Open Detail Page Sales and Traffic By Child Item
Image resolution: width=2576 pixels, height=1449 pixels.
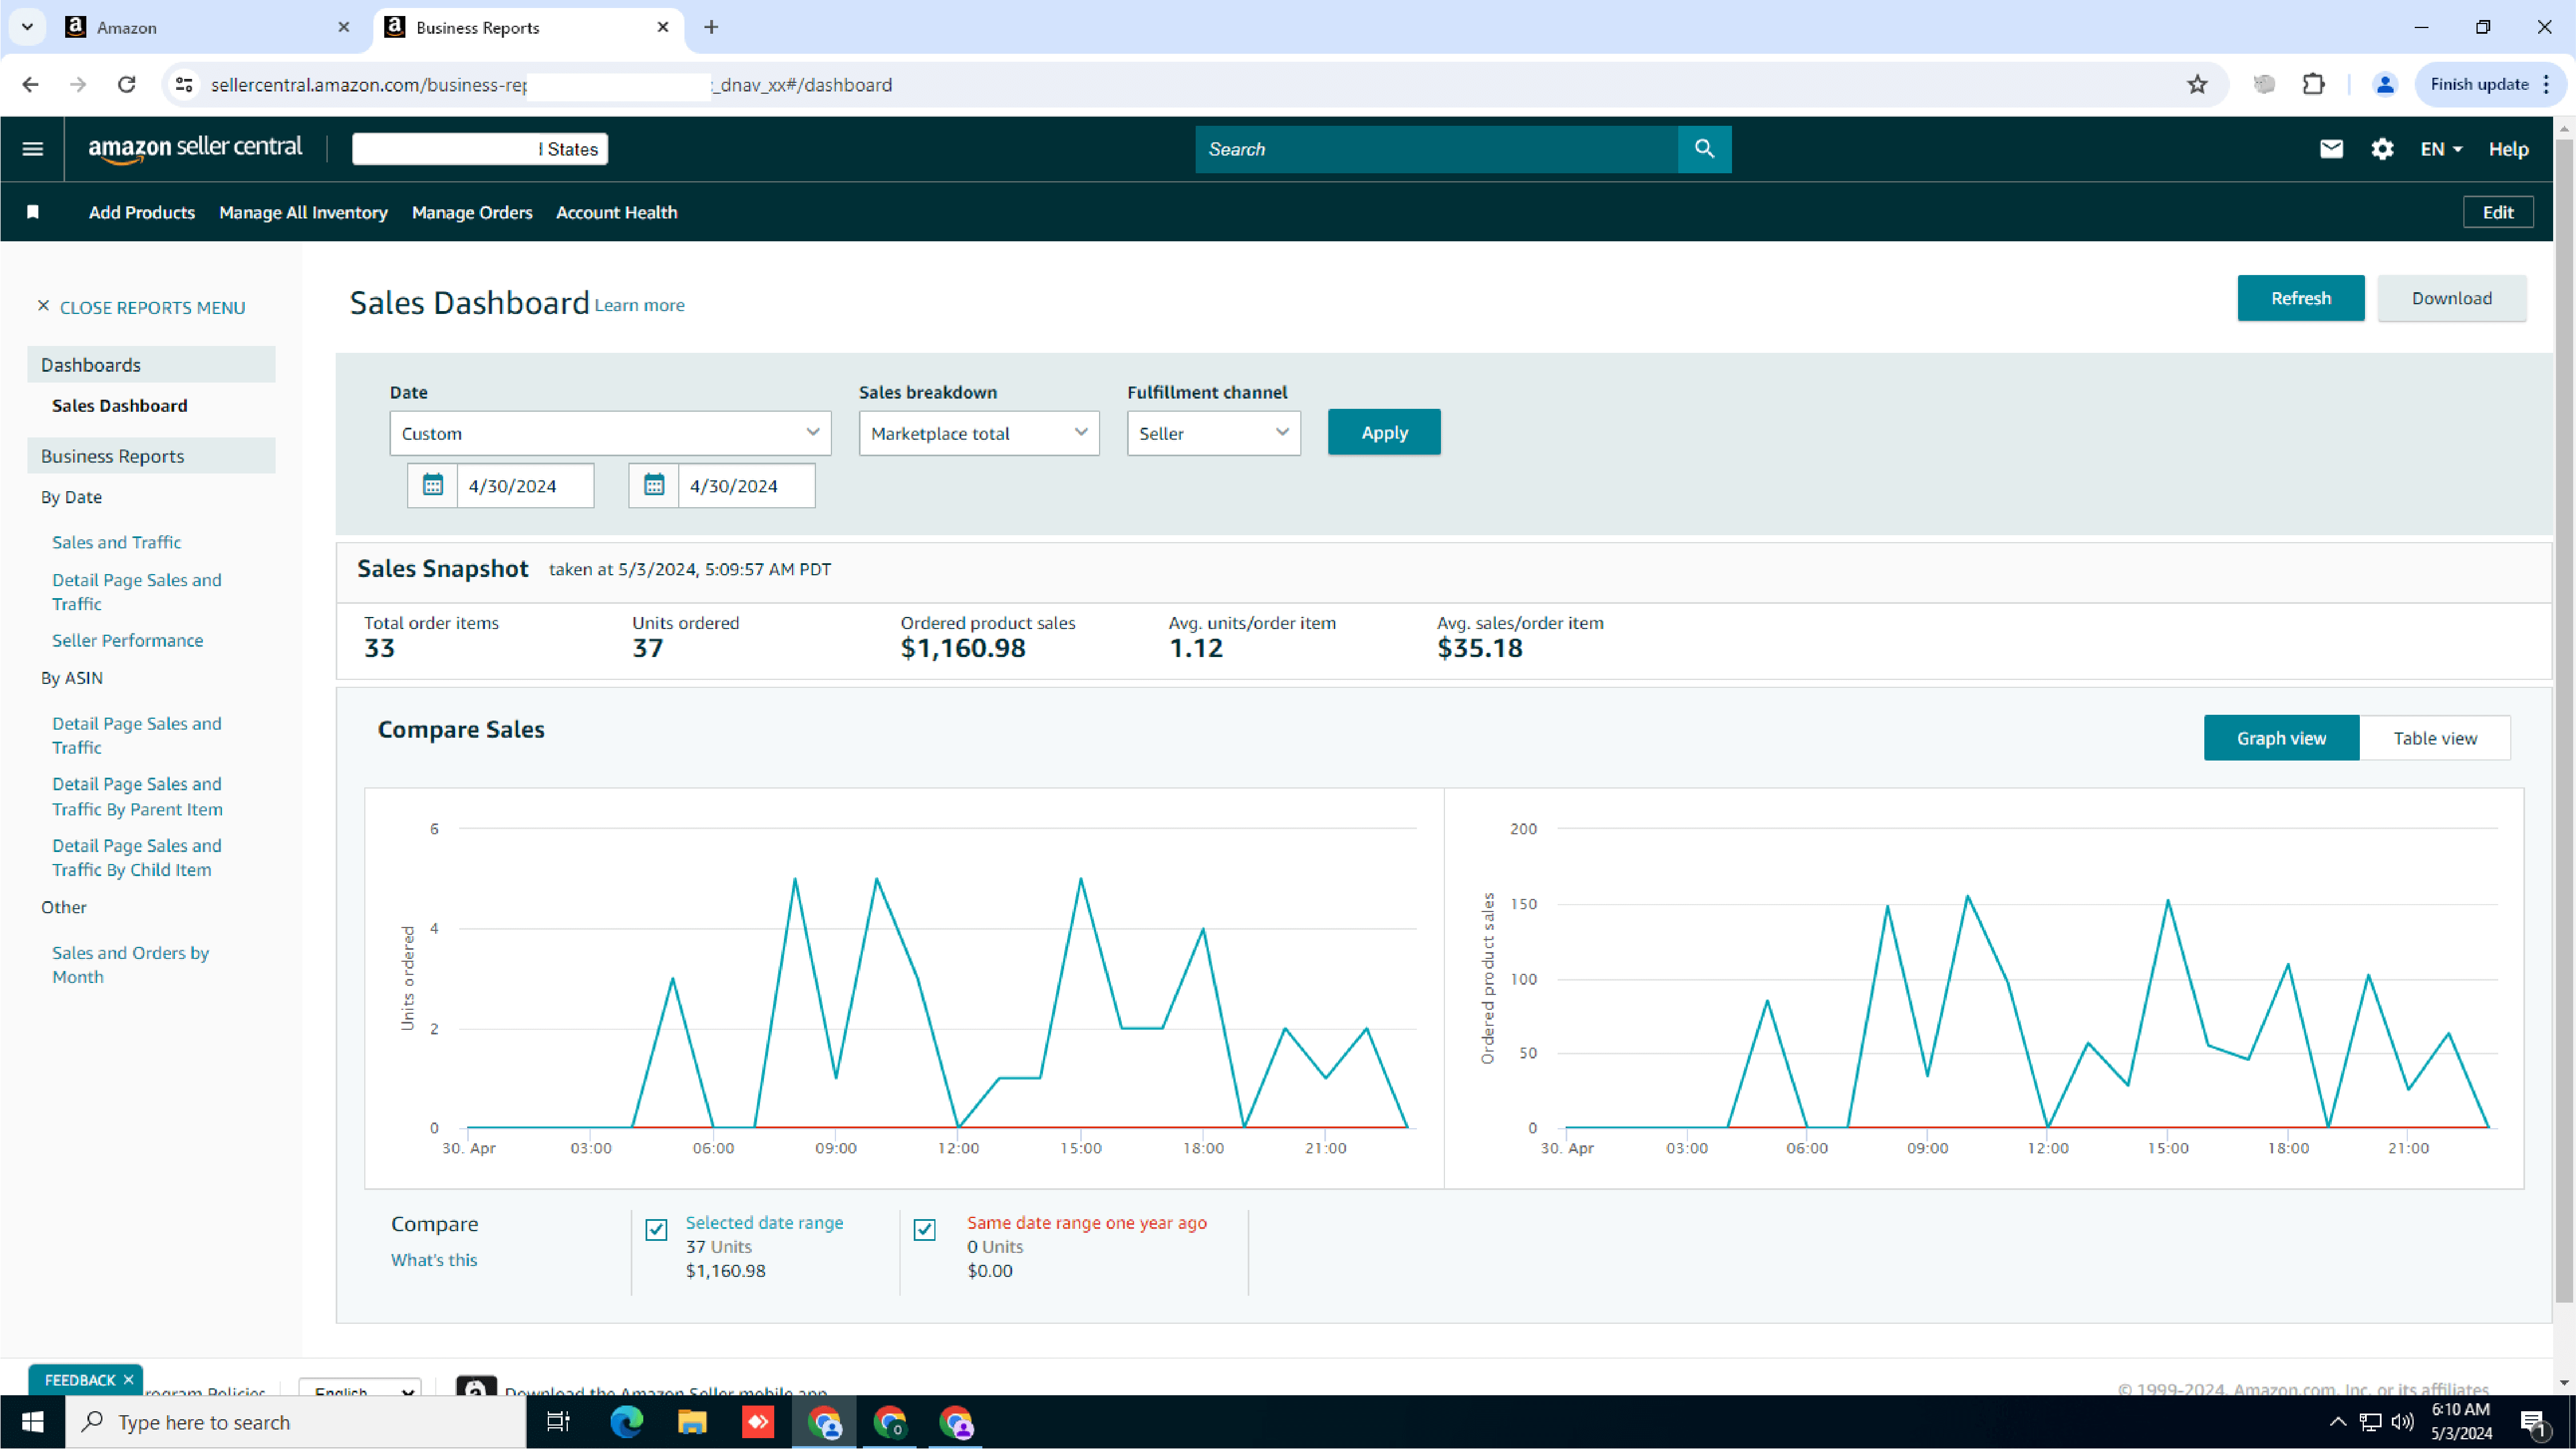click(136, 857)
